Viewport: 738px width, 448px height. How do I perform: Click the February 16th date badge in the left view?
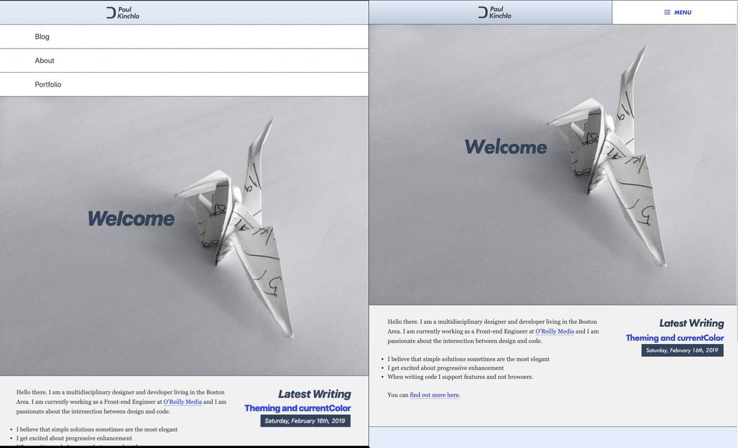[x=305, y=421]
